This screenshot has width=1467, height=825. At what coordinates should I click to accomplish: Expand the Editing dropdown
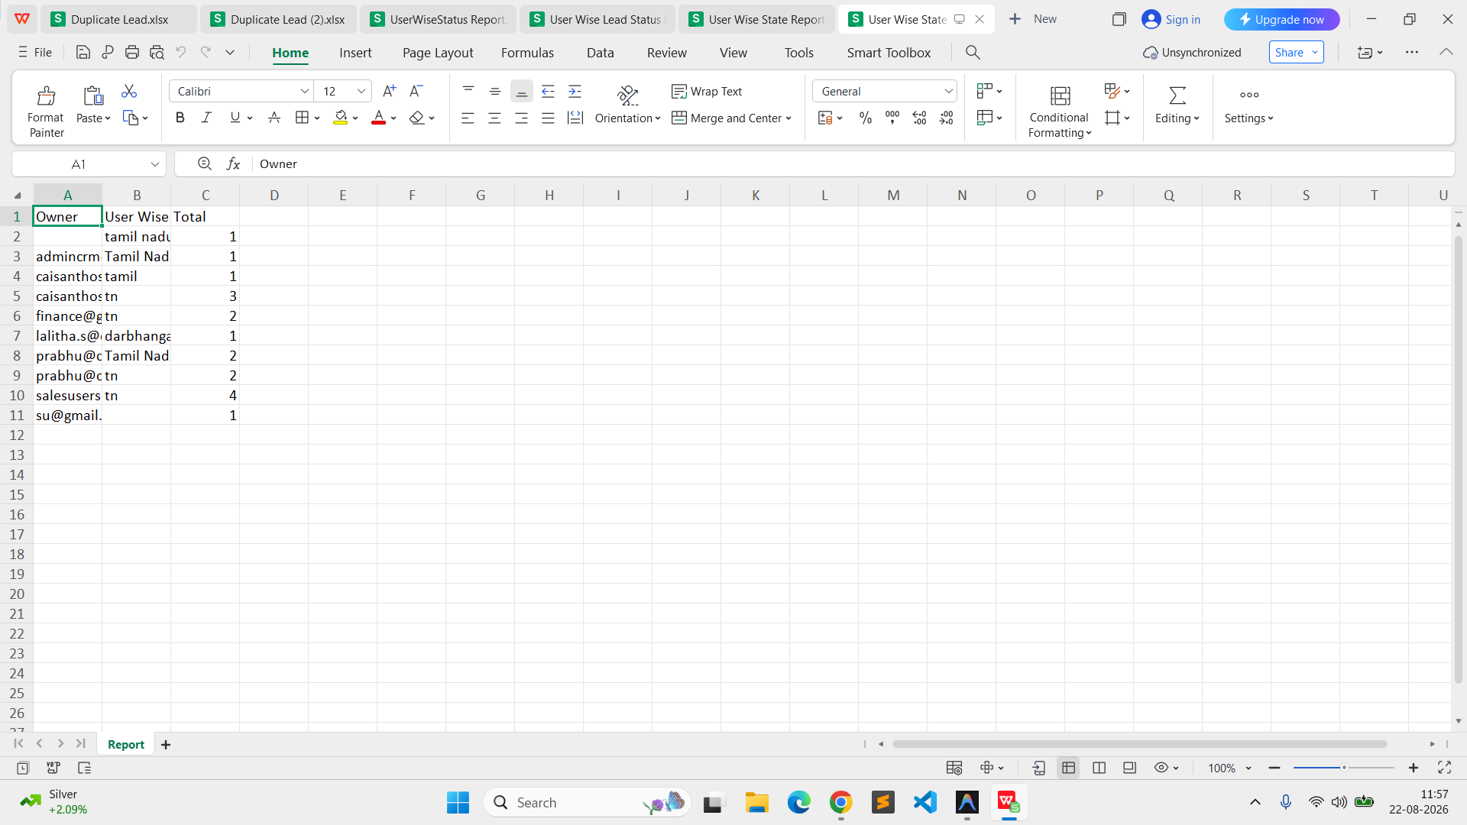click(x=1177, y=118)
